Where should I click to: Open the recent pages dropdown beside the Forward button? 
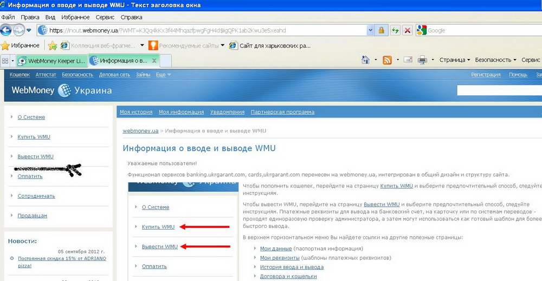click(29, 30)
